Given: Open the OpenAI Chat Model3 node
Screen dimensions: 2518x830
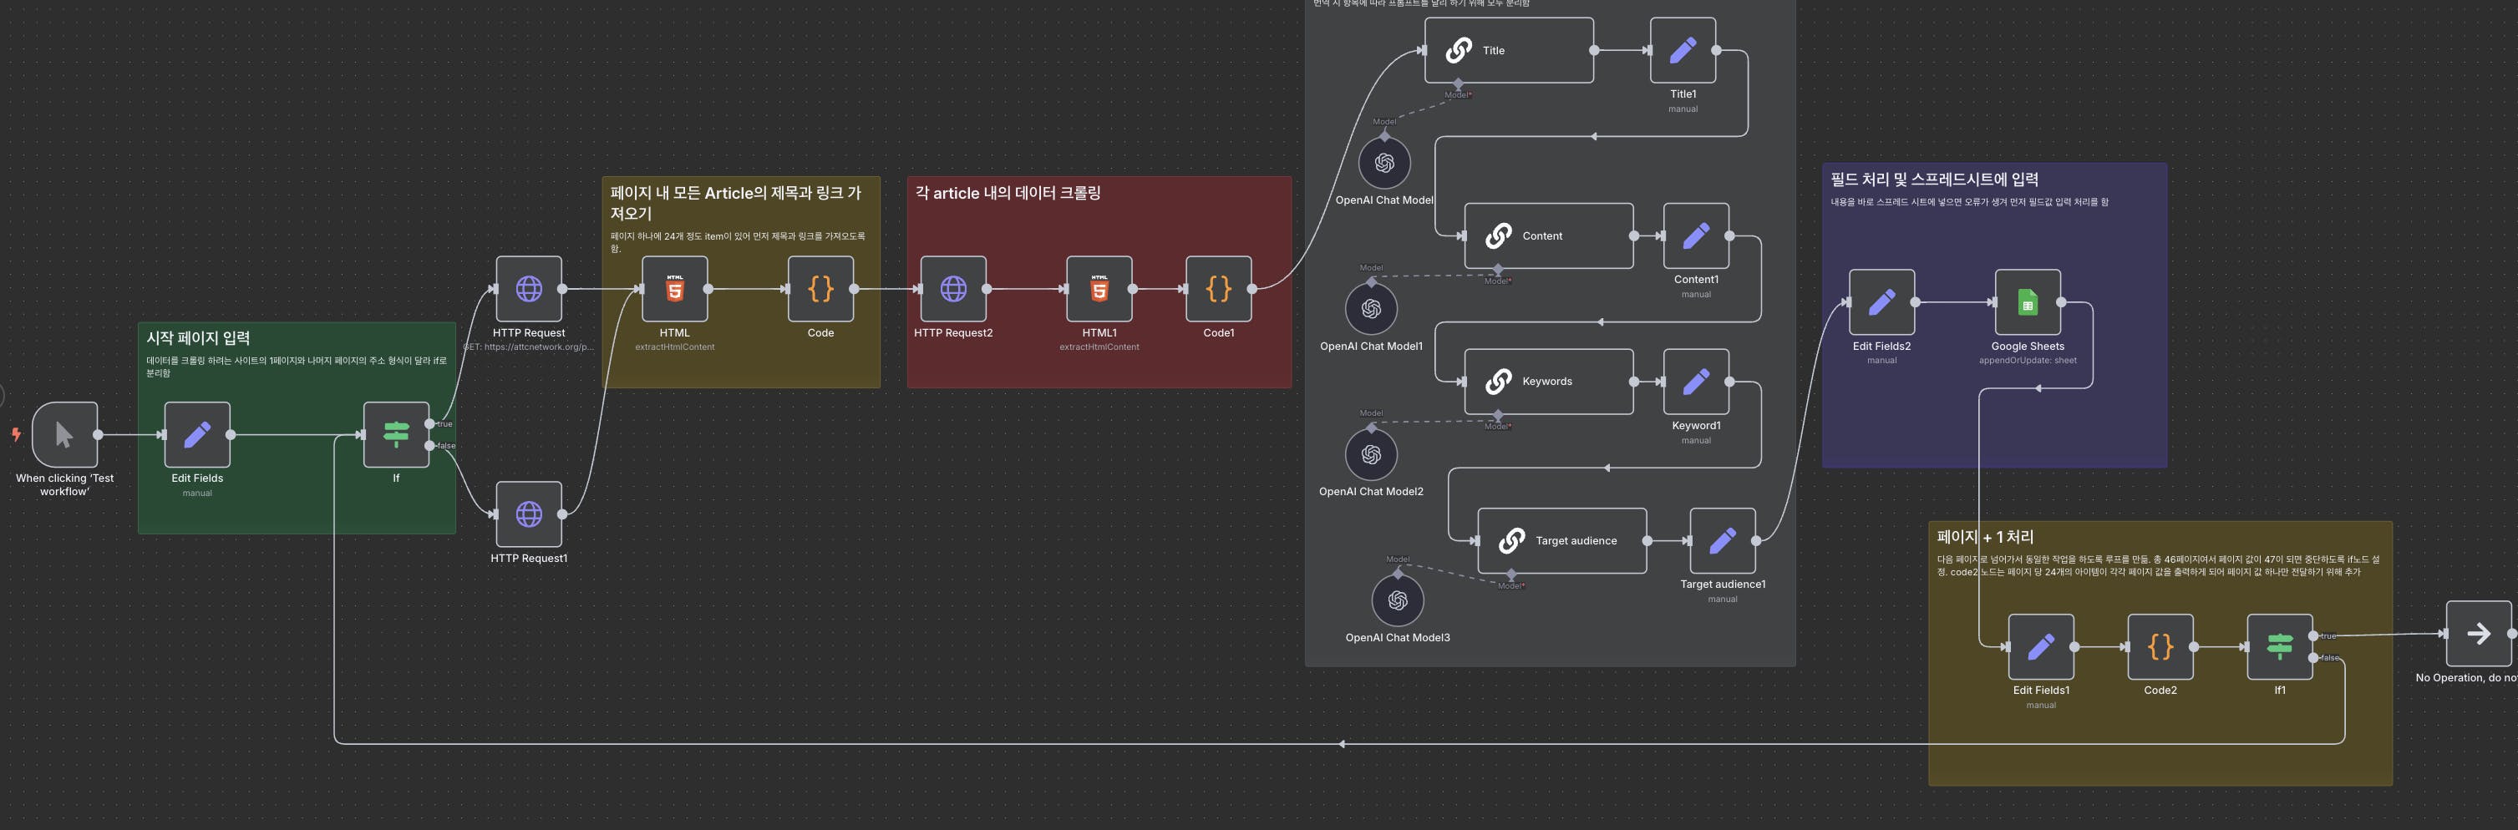Looking at the screenshot, I should (1398, 600).
